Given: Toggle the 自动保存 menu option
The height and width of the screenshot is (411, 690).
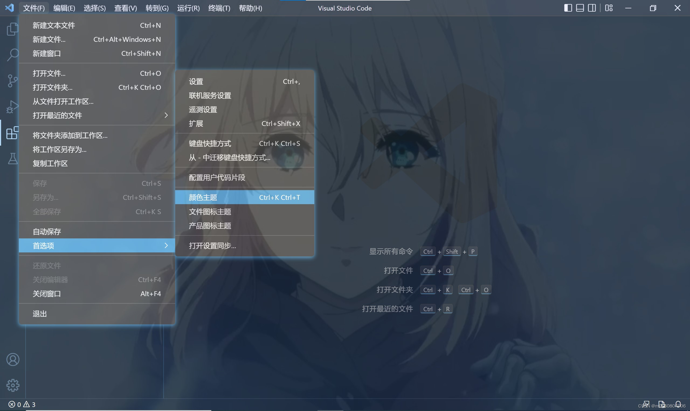Looking at the screenshot, I should tap(47, 232).
